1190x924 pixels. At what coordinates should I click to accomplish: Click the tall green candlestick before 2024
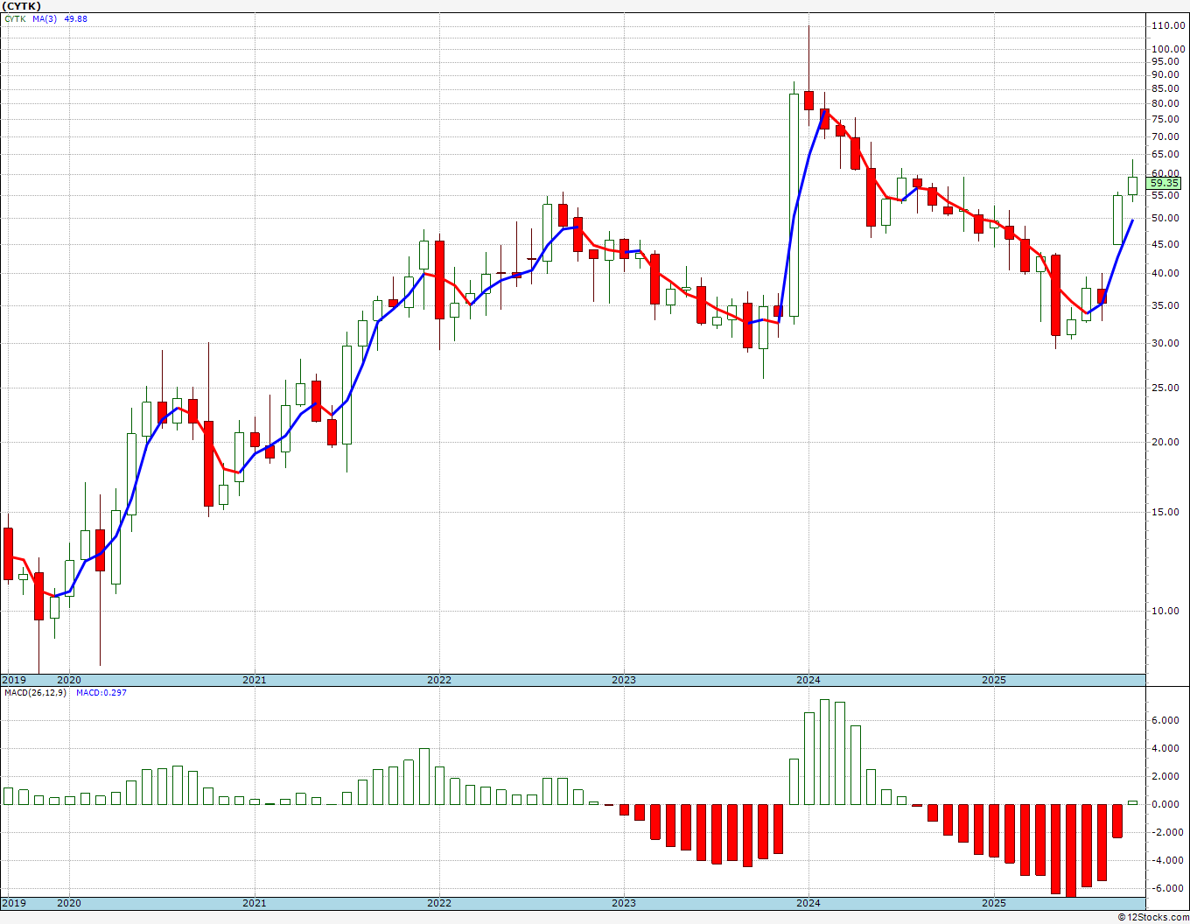pos(794,205)
